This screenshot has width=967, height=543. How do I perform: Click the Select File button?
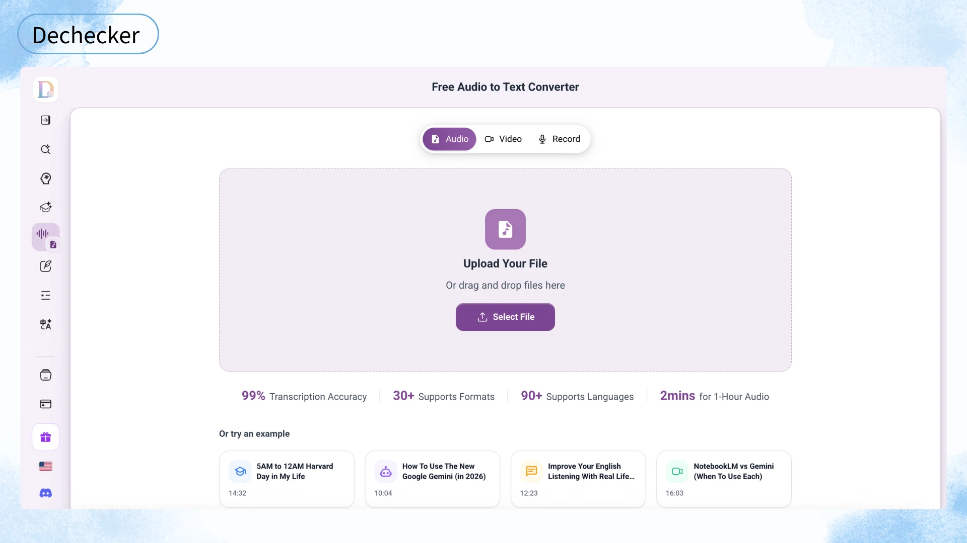click(505, 317)
